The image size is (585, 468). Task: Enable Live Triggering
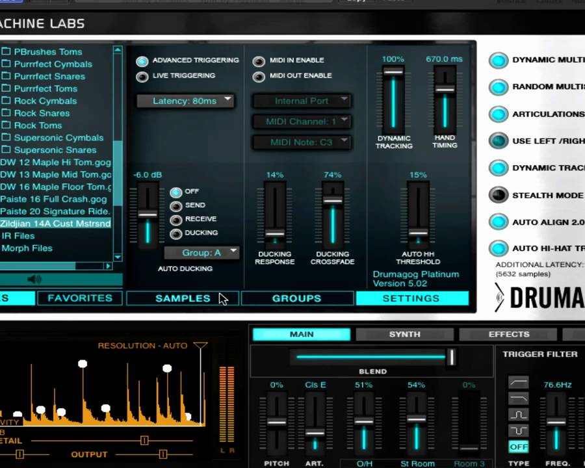pos(142,77)
